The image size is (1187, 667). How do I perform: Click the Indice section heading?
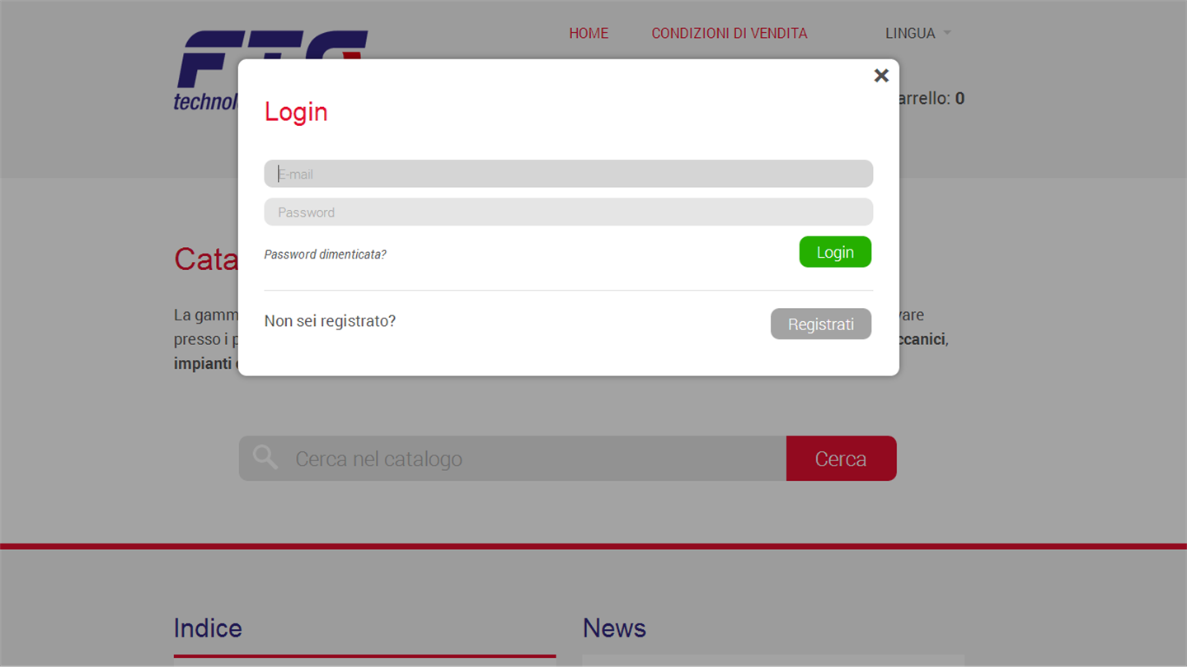208,628
